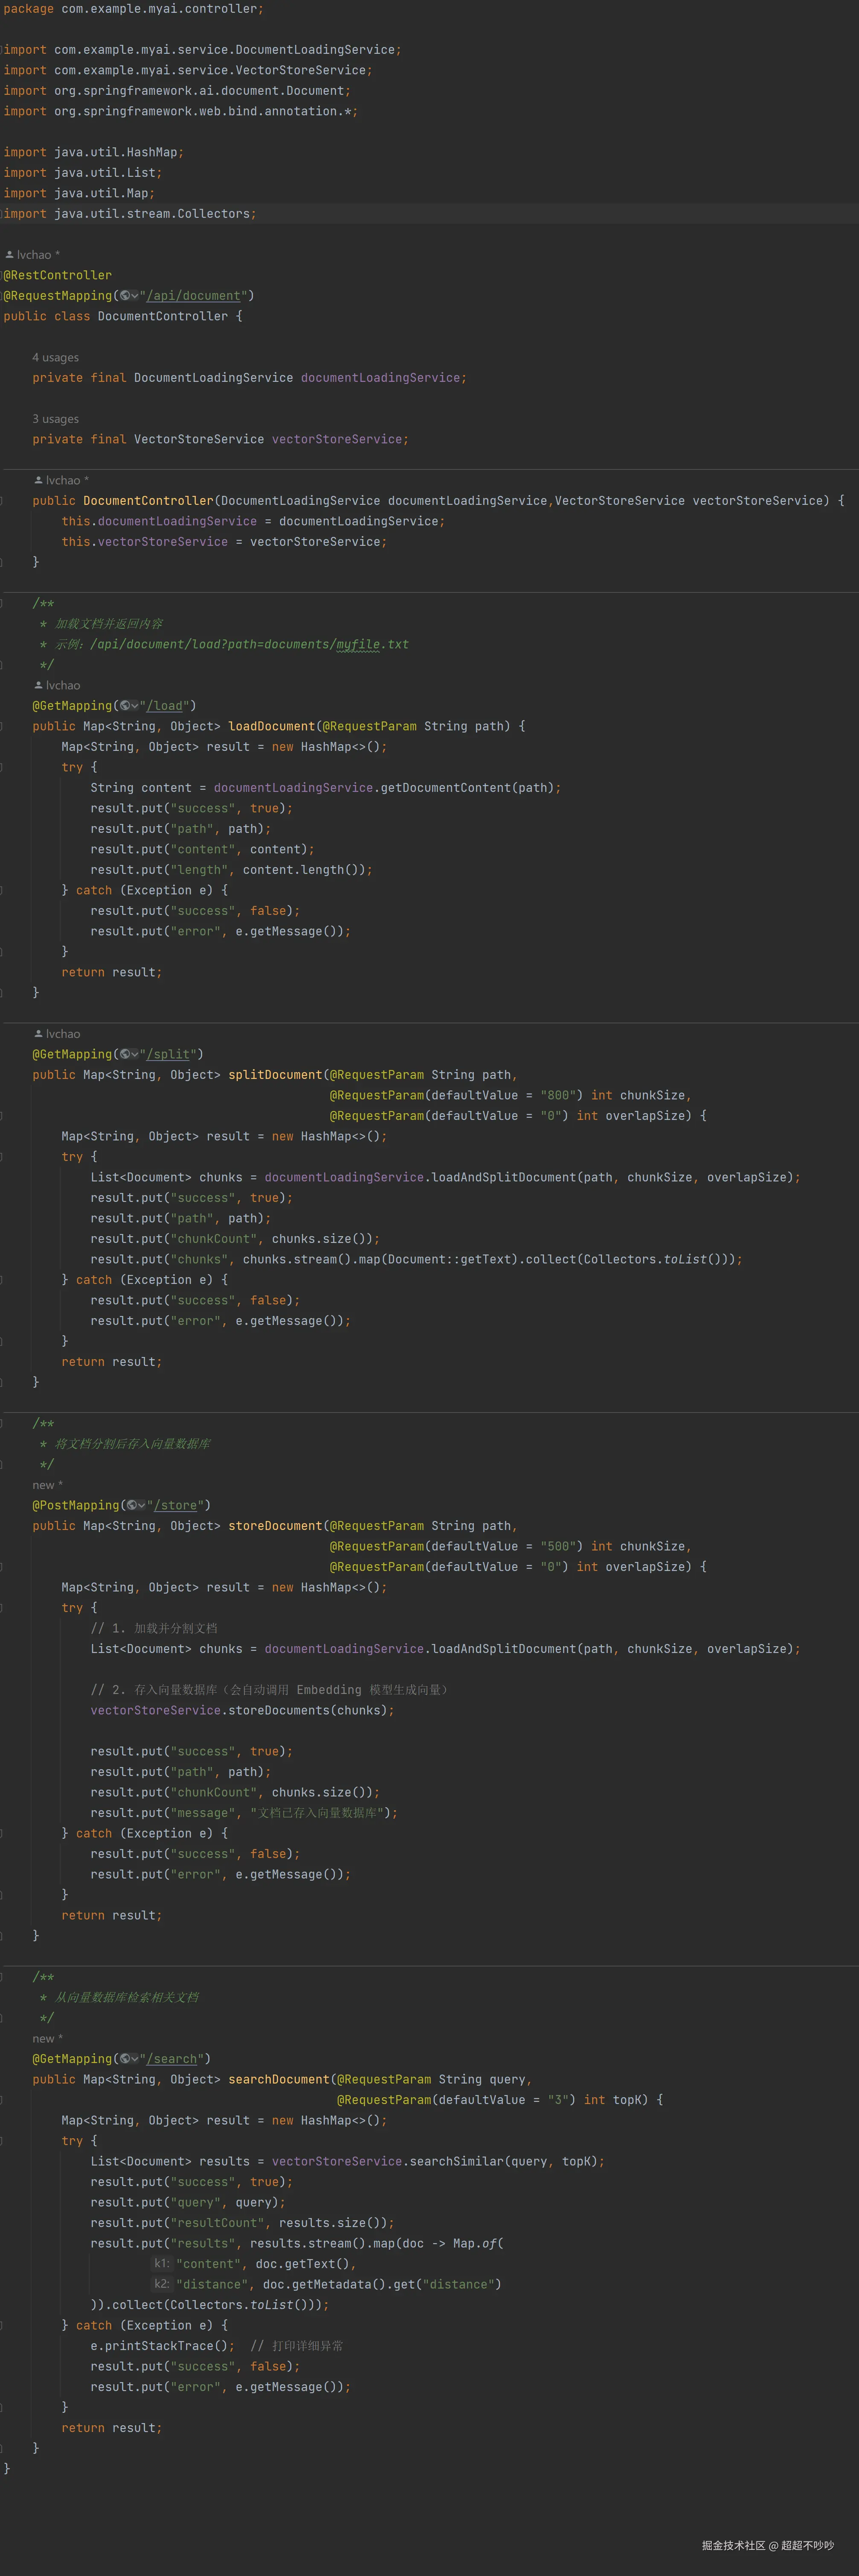
Task: Click the "resultCount" string key
Action: click(x=217, y=2223)
